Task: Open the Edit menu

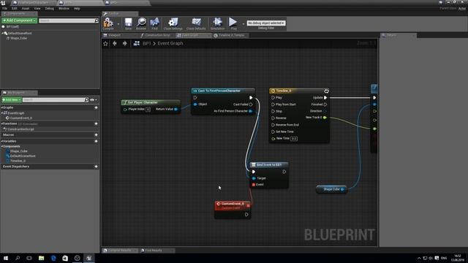Action: pyautogui.click(x=15, y=9)
